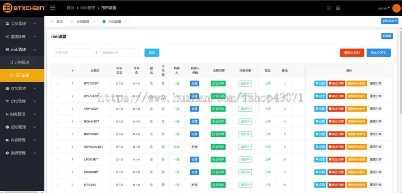Tick the checkbox for SKYCC/USDT row
Image resolution: width=402 pixels, height=193 pixels.
pos(58,147)
